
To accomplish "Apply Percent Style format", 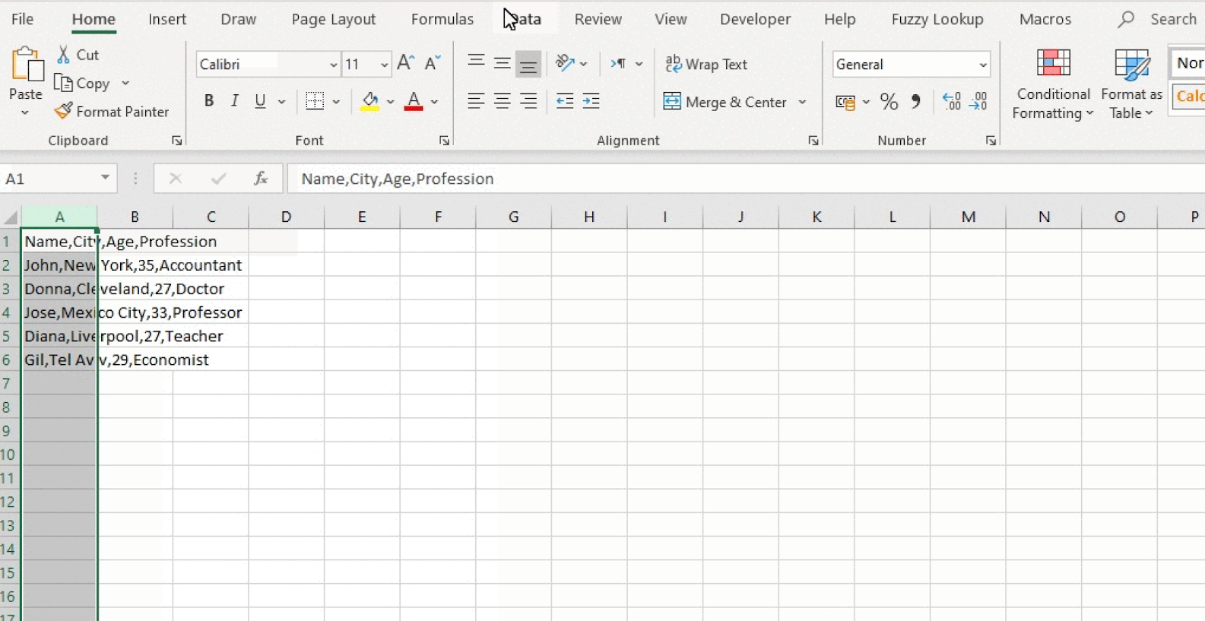I will [x=889, y=102].
